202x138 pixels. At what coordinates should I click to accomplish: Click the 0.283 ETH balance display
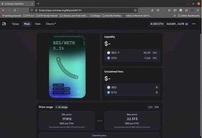157,24
